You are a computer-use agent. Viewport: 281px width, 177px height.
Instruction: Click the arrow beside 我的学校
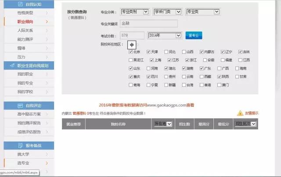[x=47, y=92]
